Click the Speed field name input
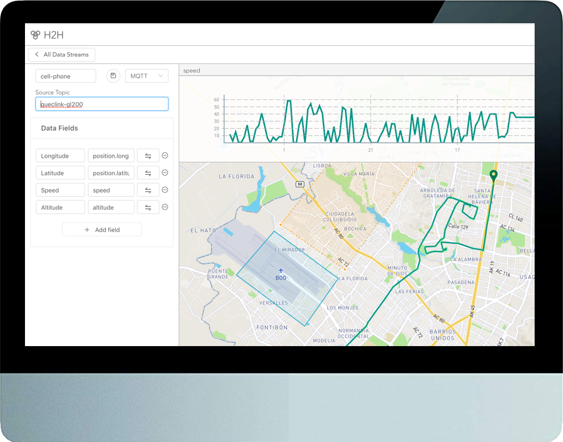The width and height of the screenshot is (563, 442). pos(60,190)
